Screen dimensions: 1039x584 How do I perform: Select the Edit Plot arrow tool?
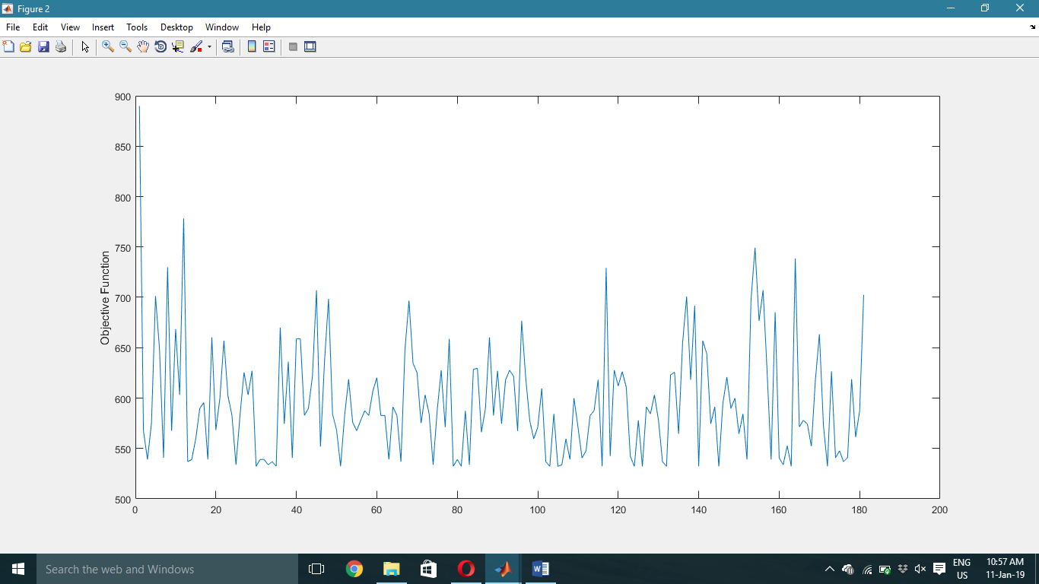(x=85, y=46)
